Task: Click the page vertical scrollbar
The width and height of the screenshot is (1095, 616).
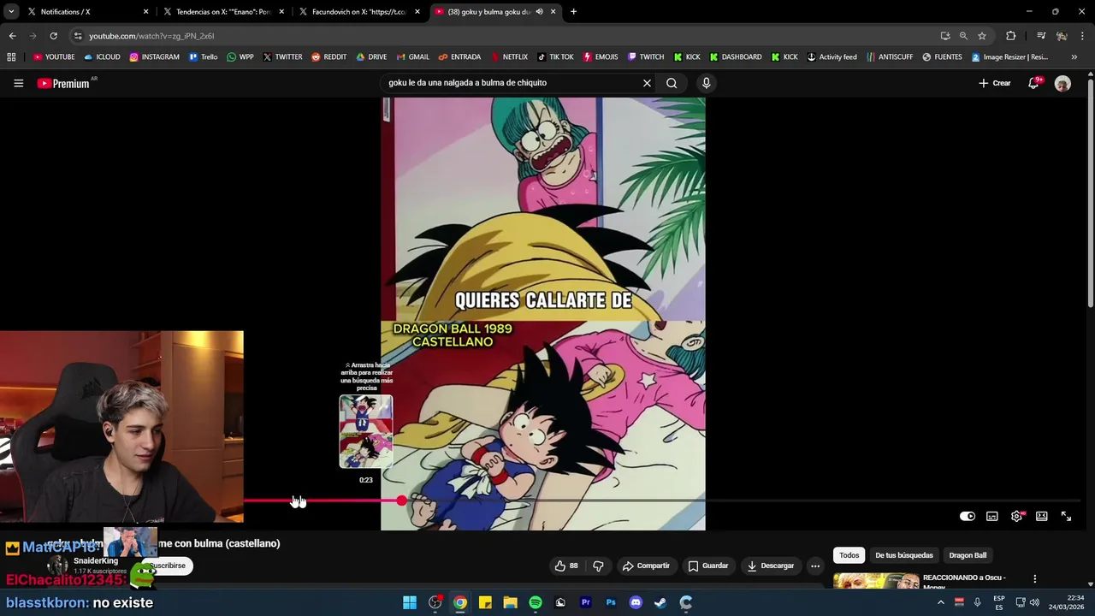Action: 1091,192
